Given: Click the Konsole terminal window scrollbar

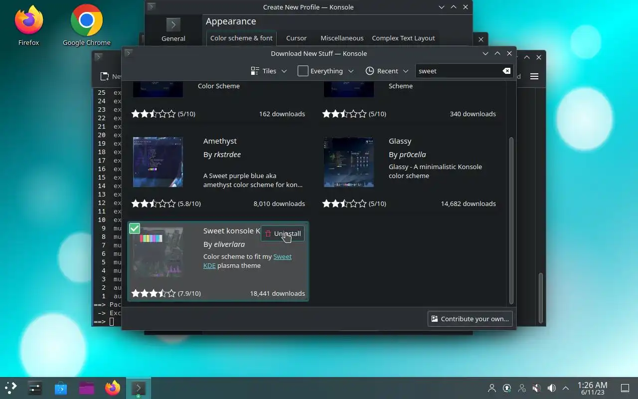Looking at the screenshot, I should coord(540,298).
